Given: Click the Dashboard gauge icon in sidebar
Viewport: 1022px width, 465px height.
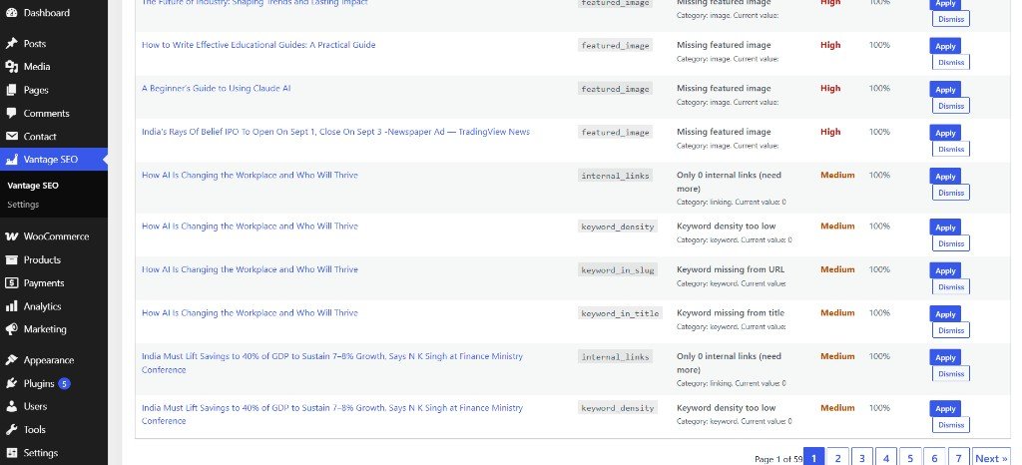Looking at the screenshot, I should (x=11, y=12).
